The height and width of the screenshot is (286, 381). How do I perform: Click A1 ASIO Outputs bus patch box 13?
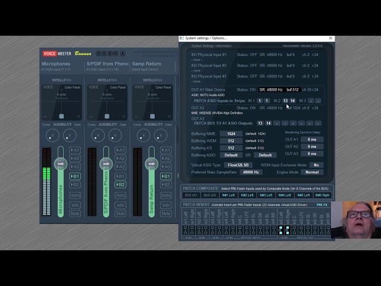[x=260, y=123]
